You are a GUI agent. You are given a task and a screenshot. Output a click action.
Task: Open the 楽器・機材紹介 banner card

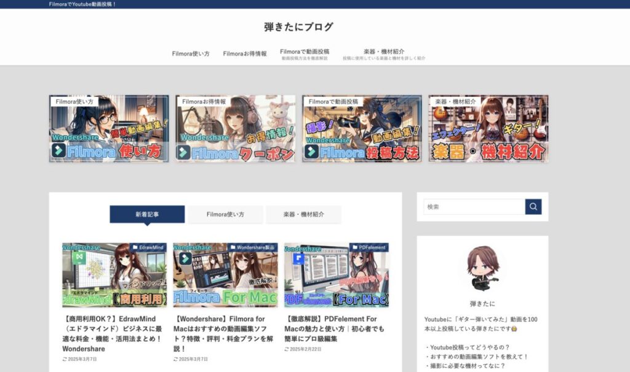[488, 129]
